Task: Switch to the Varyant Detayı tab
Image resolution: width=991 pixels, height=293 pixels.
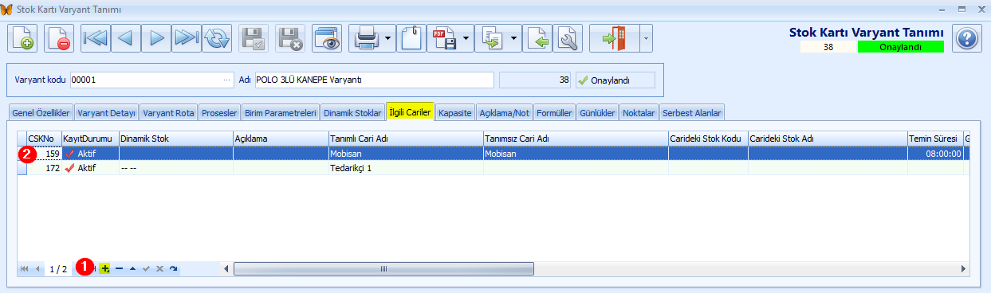Action: click(106, 113)
